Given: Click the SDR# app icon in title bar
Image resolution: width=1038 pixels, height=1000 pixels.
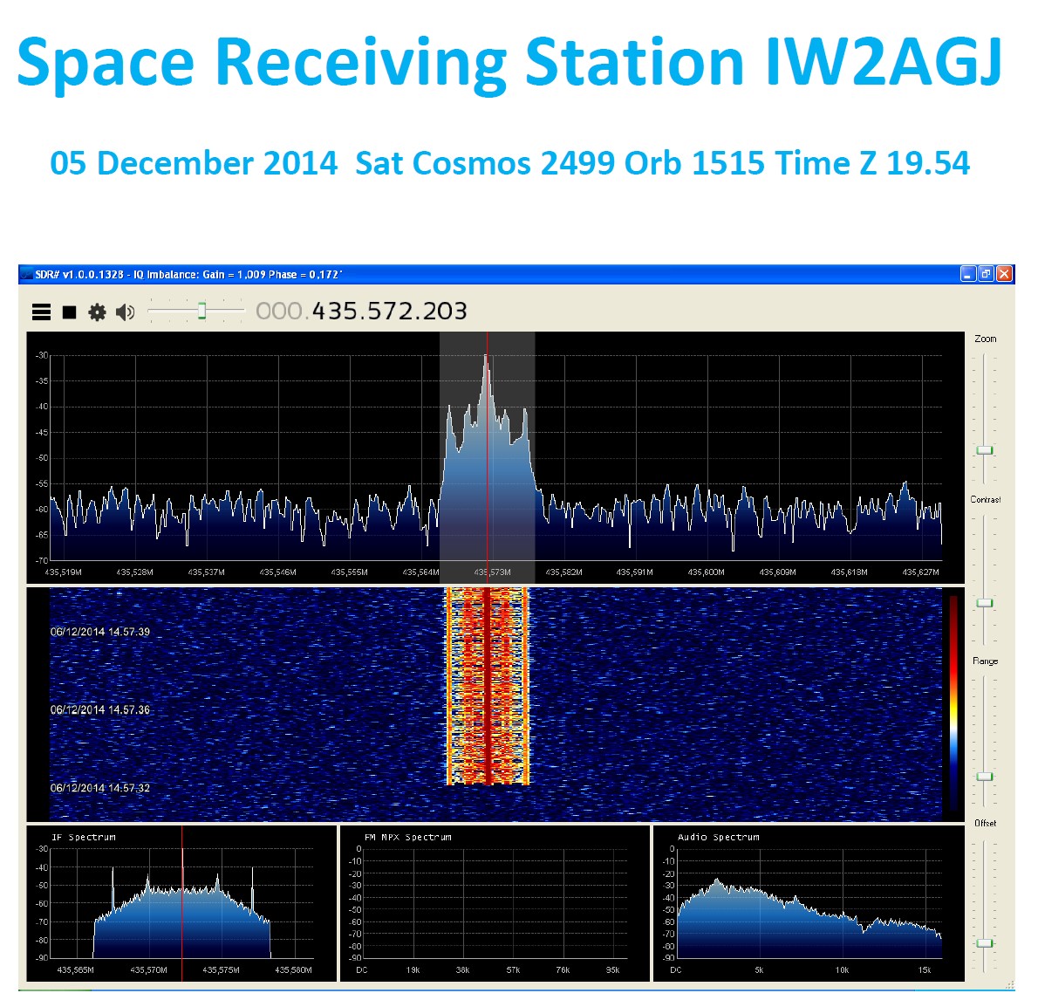Looking at the screenshot, I should (x=26, y=275).
